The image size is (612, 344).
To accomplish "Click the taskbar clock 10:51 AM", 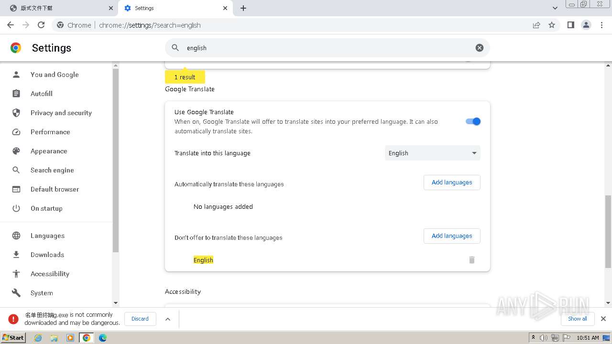I will pos(588,338).
